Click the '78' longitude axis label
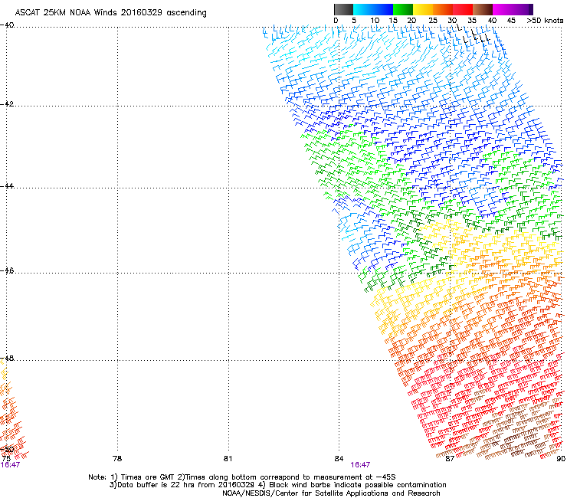 pos(116,459)
